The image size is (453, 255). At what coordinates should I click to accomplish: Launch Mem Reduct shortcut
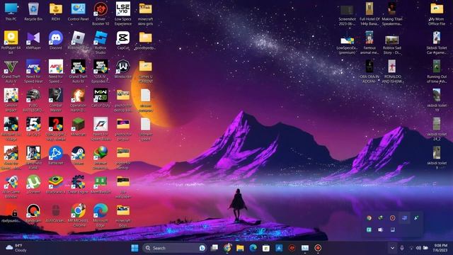point(101,184)
